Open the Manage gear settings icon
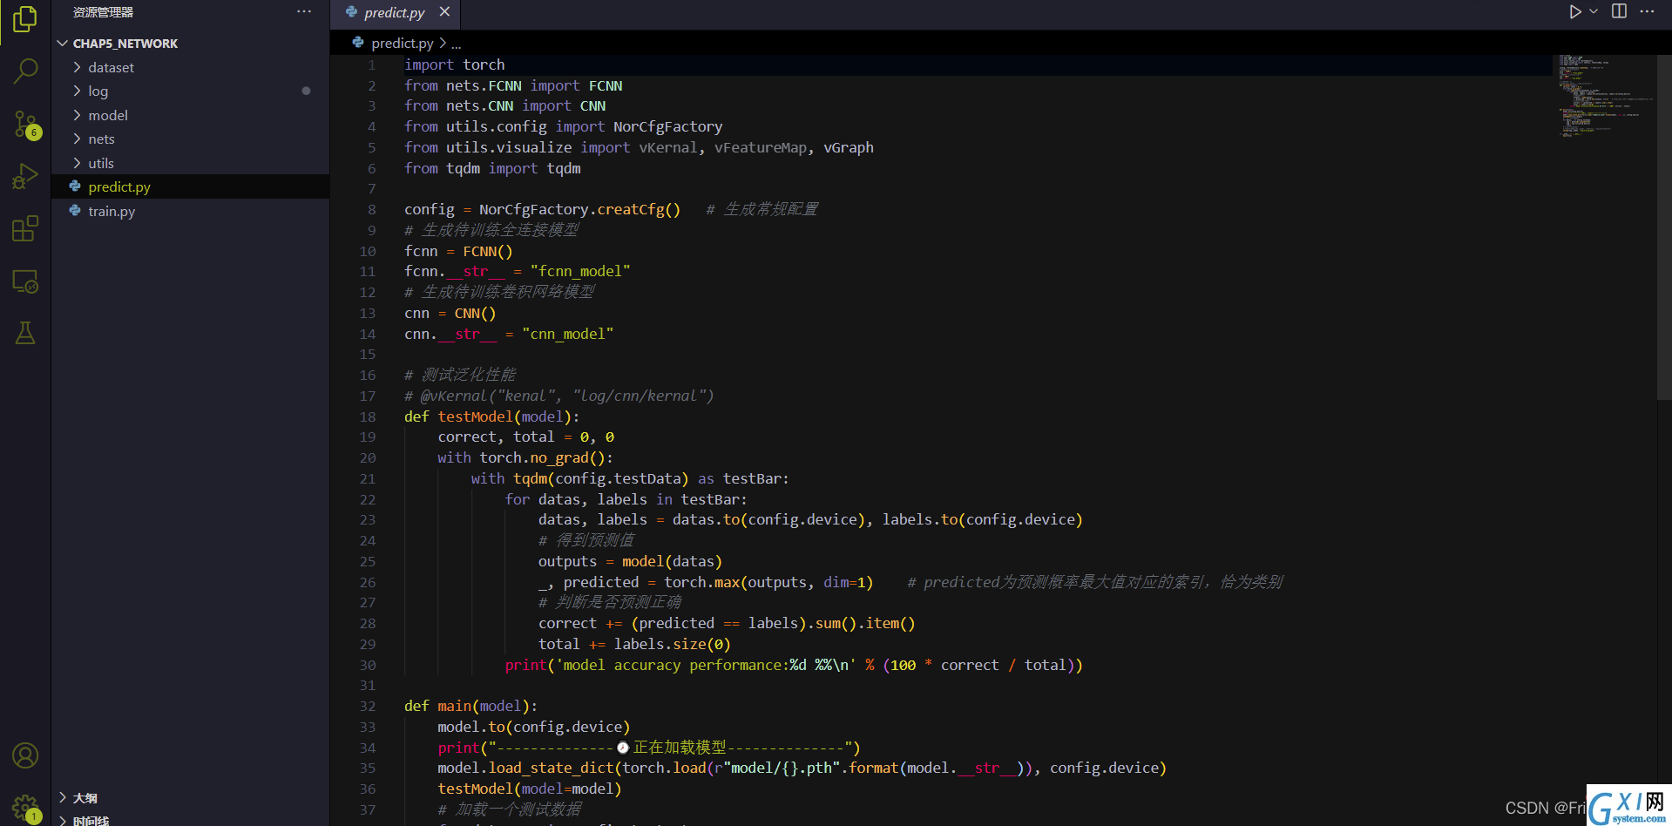This screenshot has height=826, width=1672. (25, 808)
